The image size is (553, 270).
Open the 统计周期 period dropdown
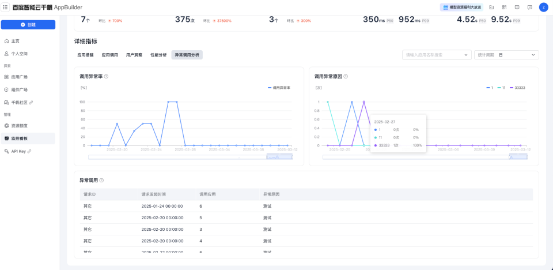pos(506,55)
